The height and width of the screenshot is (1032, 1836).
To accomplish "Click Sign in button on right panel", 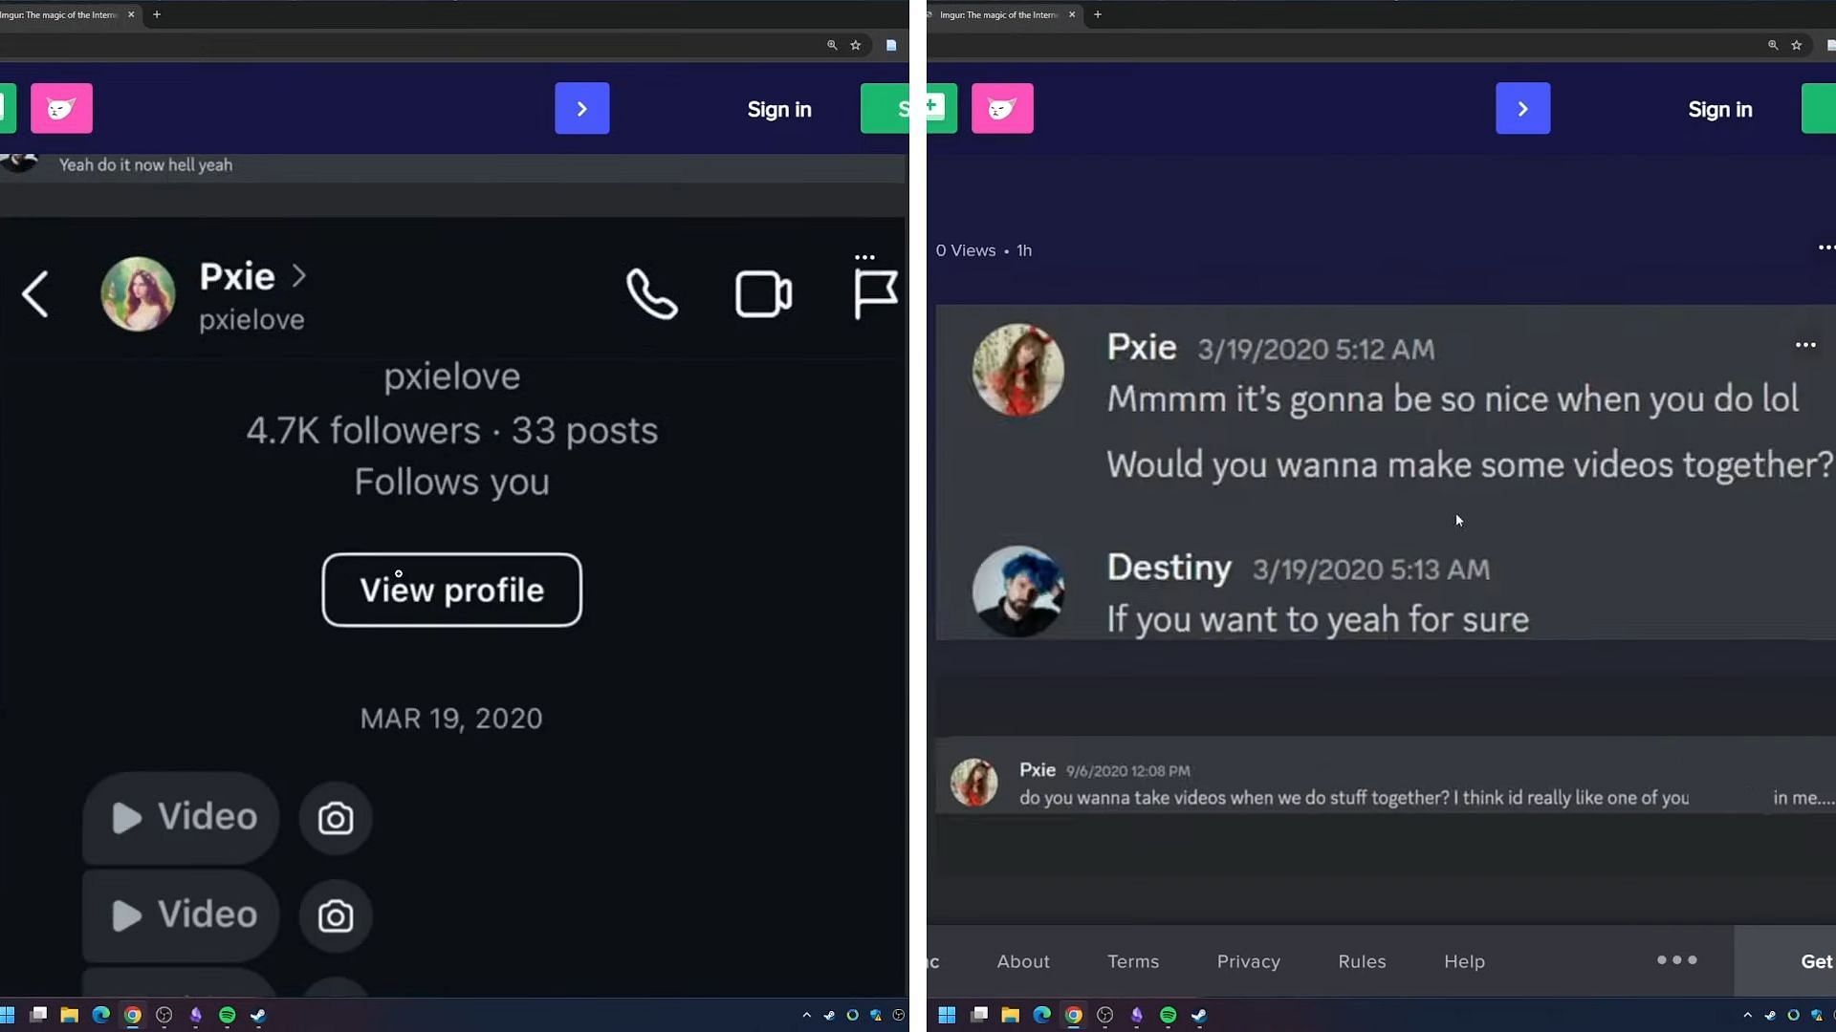I will pyautogui.click(x=1720, y=108).
